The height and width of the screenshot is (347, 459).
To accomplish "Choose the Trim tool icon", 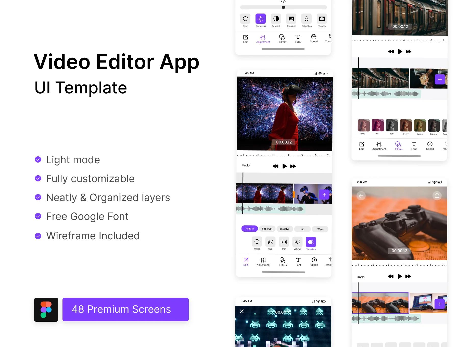I will click(284, 242).
